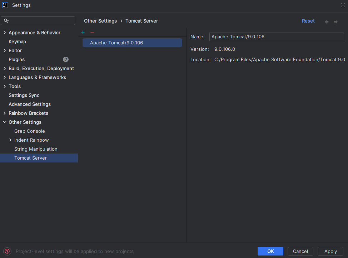
Task: Select Grep Console settings
Action: 30,131
